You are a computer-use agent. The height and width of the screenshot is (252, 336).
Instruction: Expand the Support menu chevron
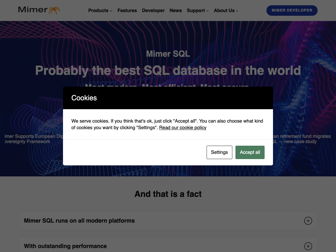(207, 11)
